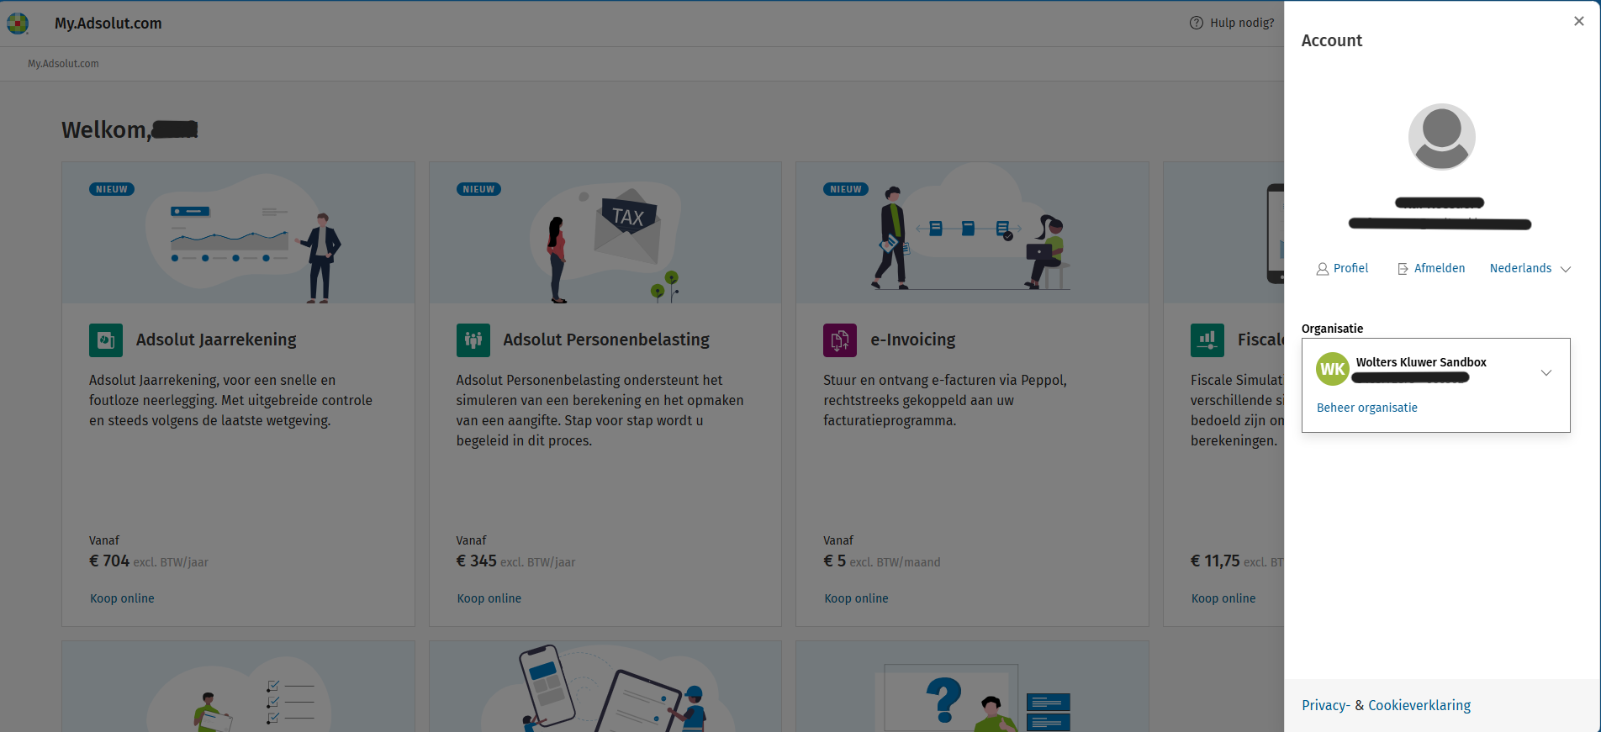The height and width of the screenshot is (732, 1601).
Task: Open Profiel in the account panel
Action: (1342, 269)
